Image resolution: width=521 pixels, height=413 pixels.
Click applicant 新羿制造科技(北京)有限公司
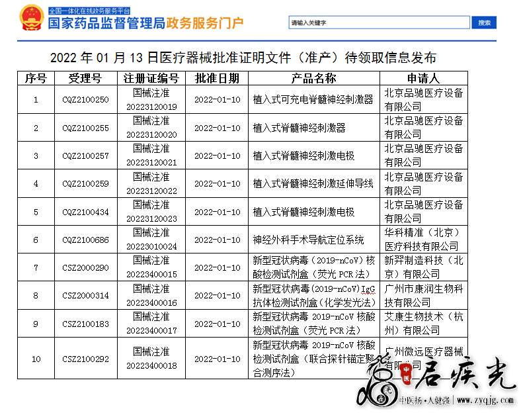pos(424,267)
